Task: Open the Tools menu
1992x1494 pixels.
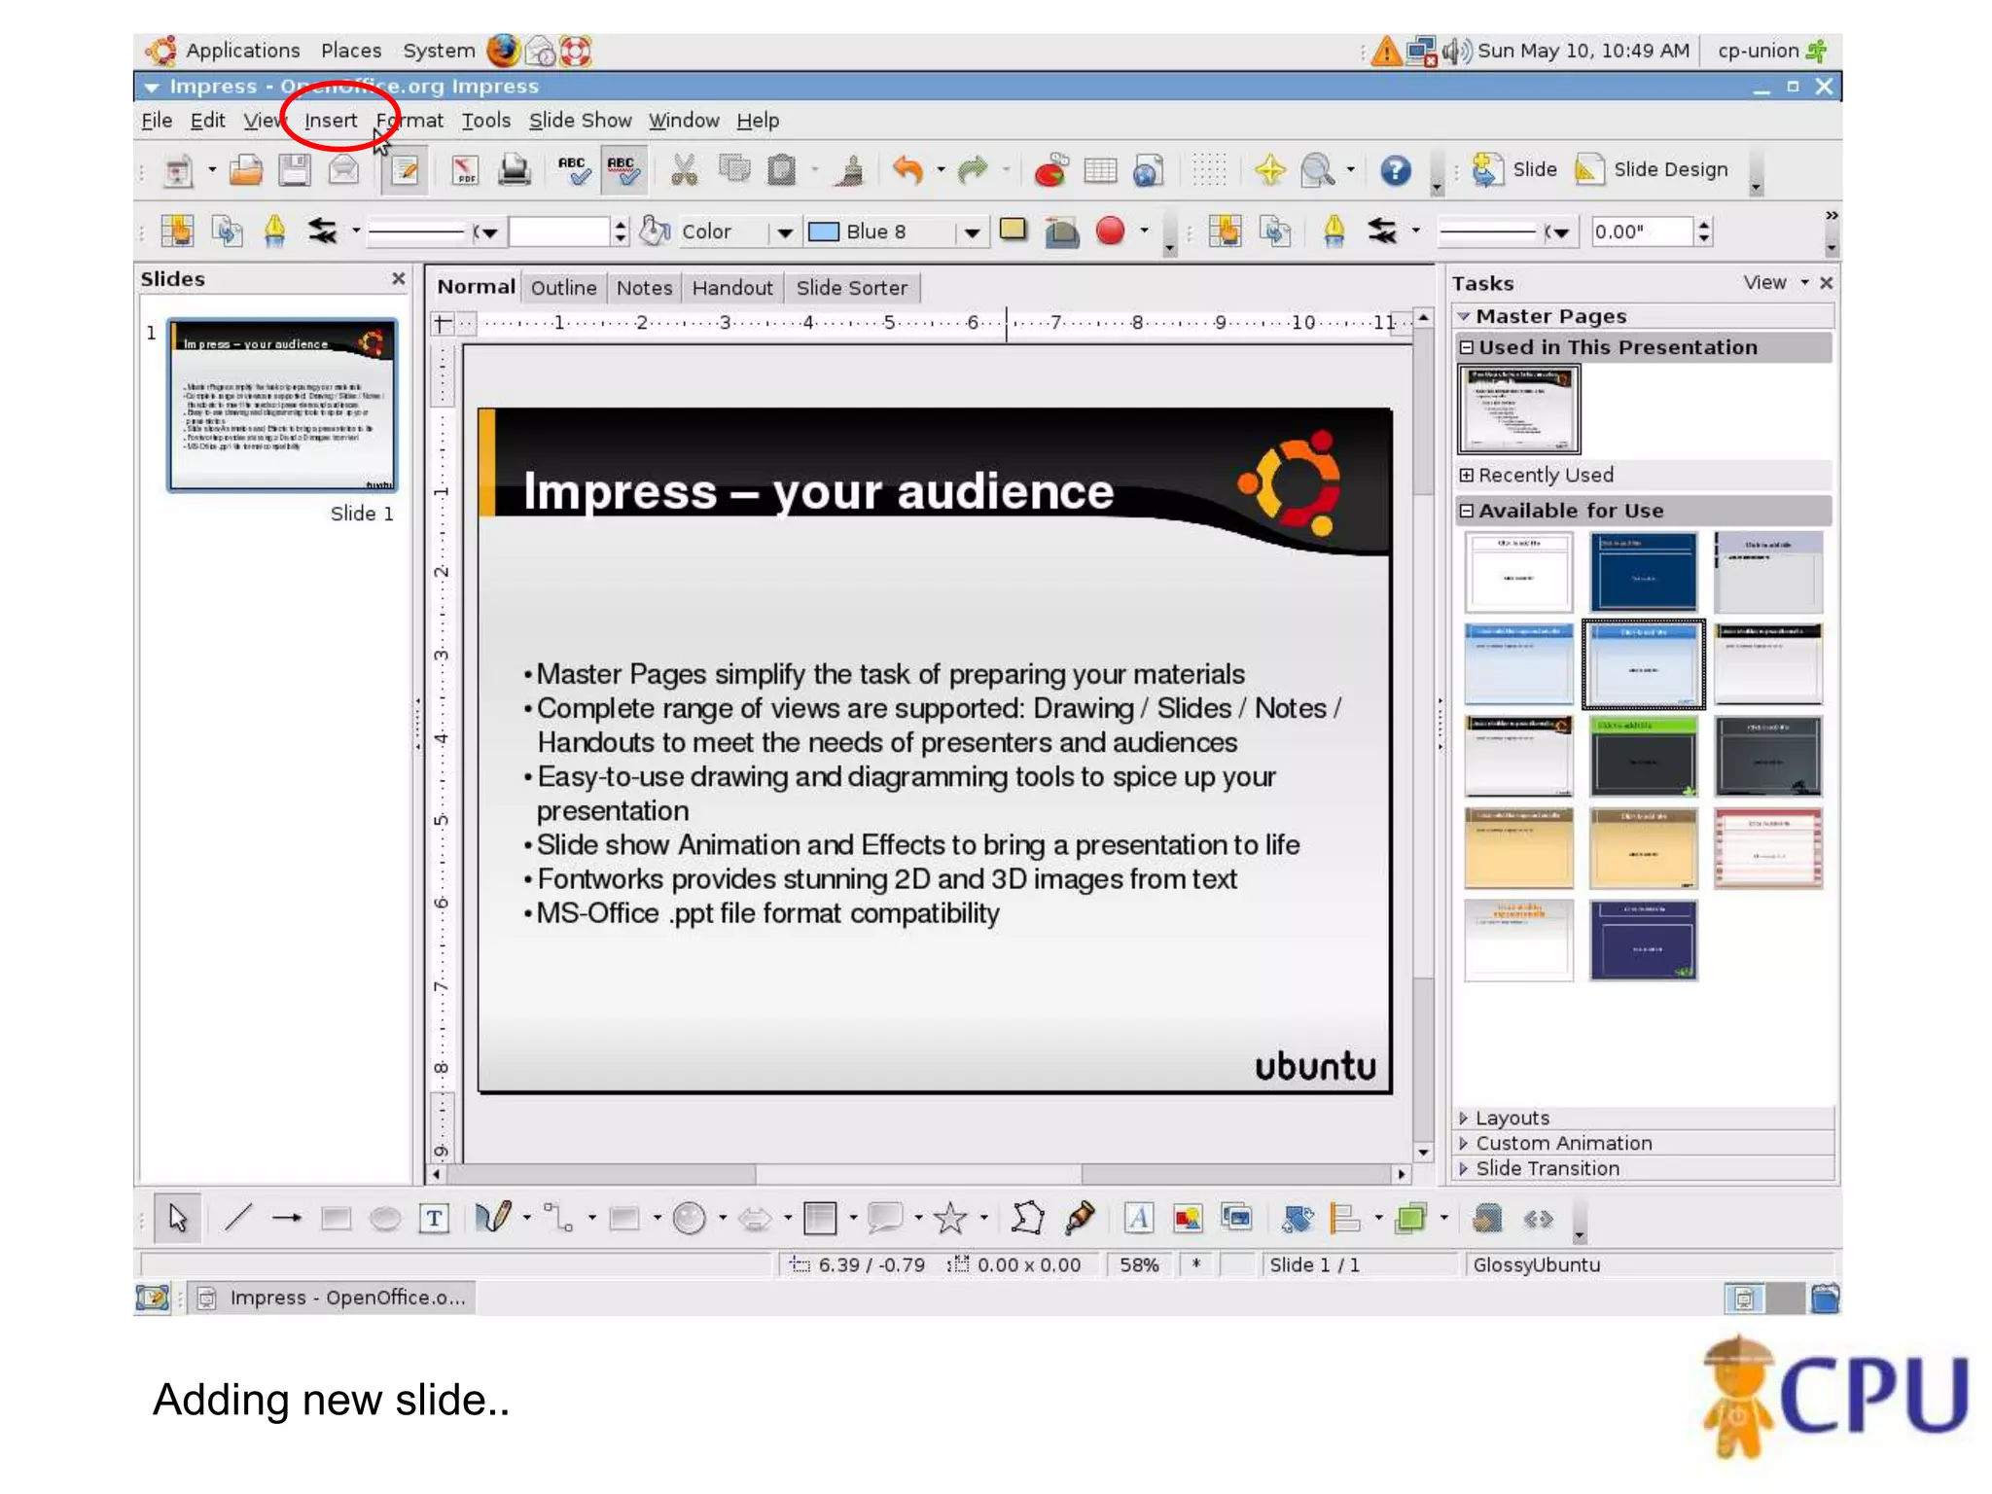Action: coord(485,121)
